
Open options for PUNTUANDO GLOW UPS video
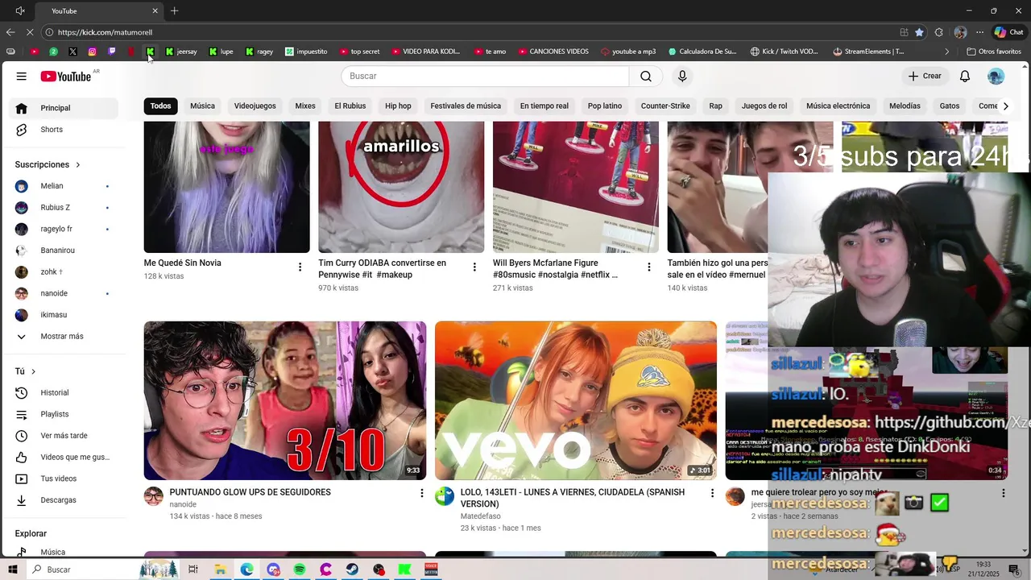[421, 493]
